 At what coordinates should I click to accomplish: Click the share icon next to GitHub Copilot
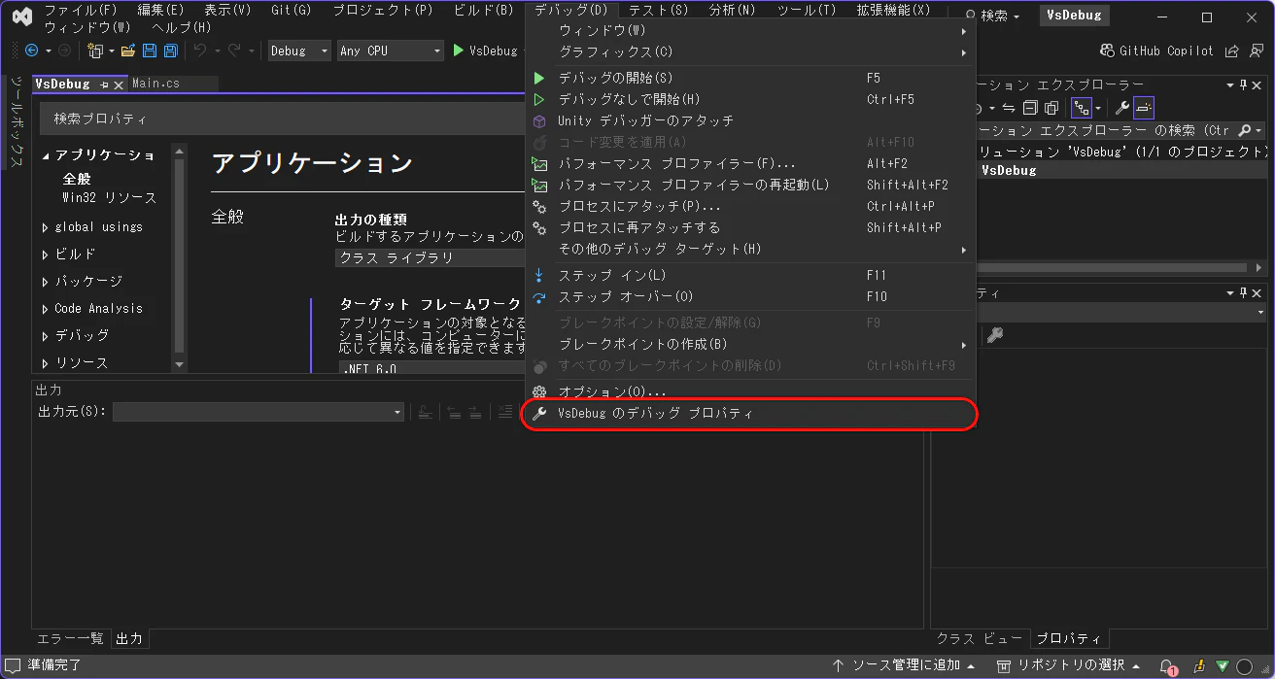coord(1231,51)
